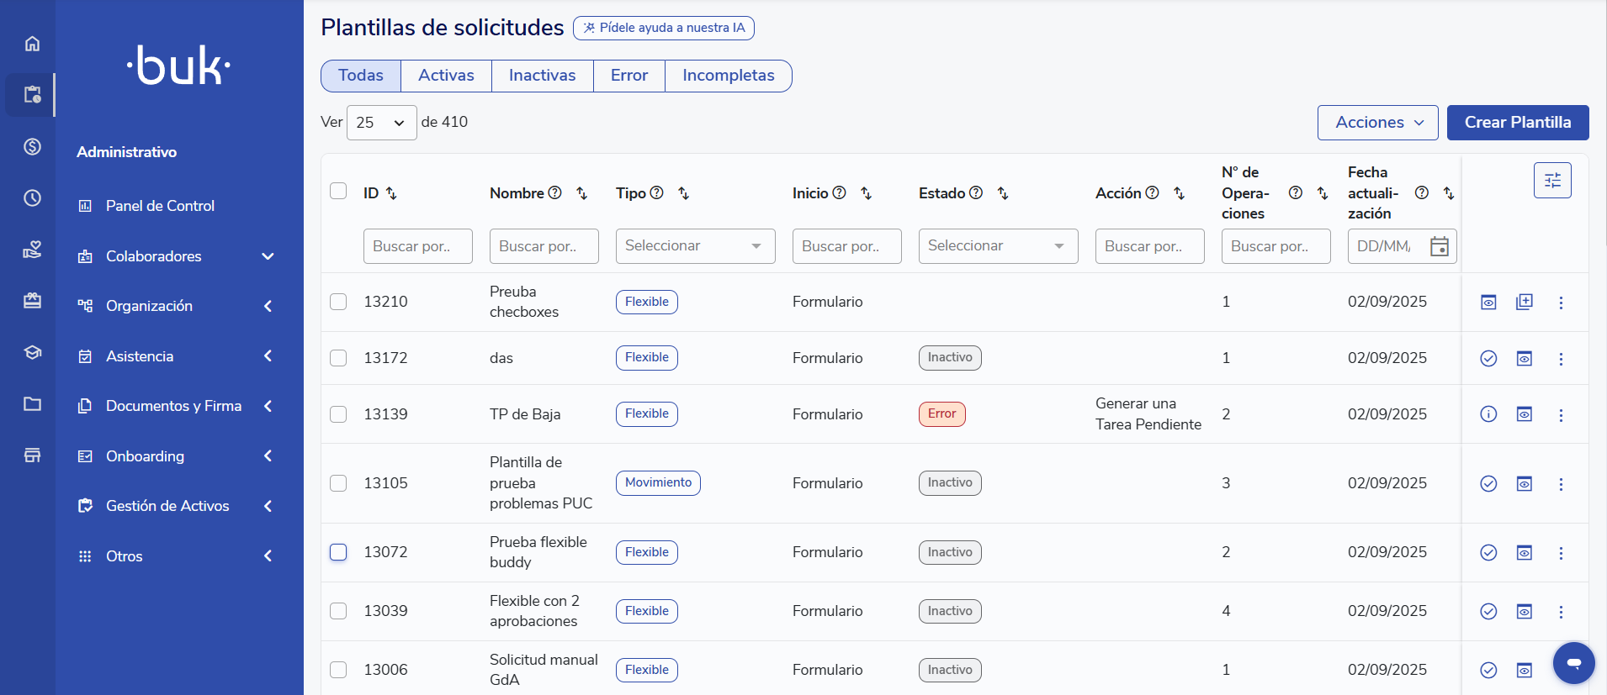Screen dimensions: 1607x695
Task: Click the duplicate icon for template 13210
Action: 1524,302
